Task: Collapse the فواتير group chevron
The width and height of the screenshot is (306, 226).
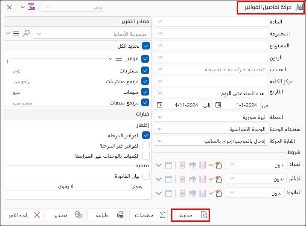Action: pyautogui.click(x=110, y=58)
